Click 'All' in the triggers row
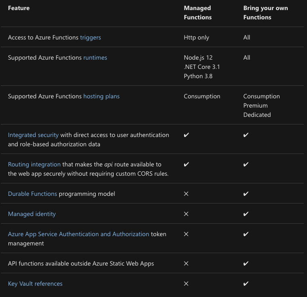Viewport: 307px width, 297px height. coord(247,37)
